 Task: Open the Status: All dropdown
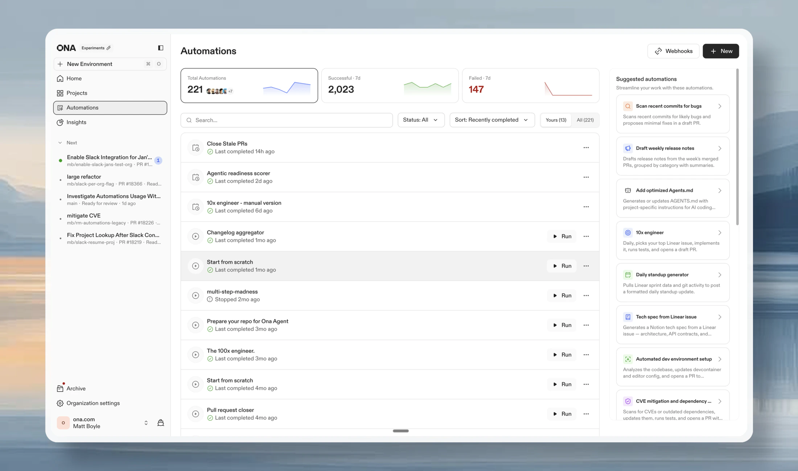click(x=421, y=120)
